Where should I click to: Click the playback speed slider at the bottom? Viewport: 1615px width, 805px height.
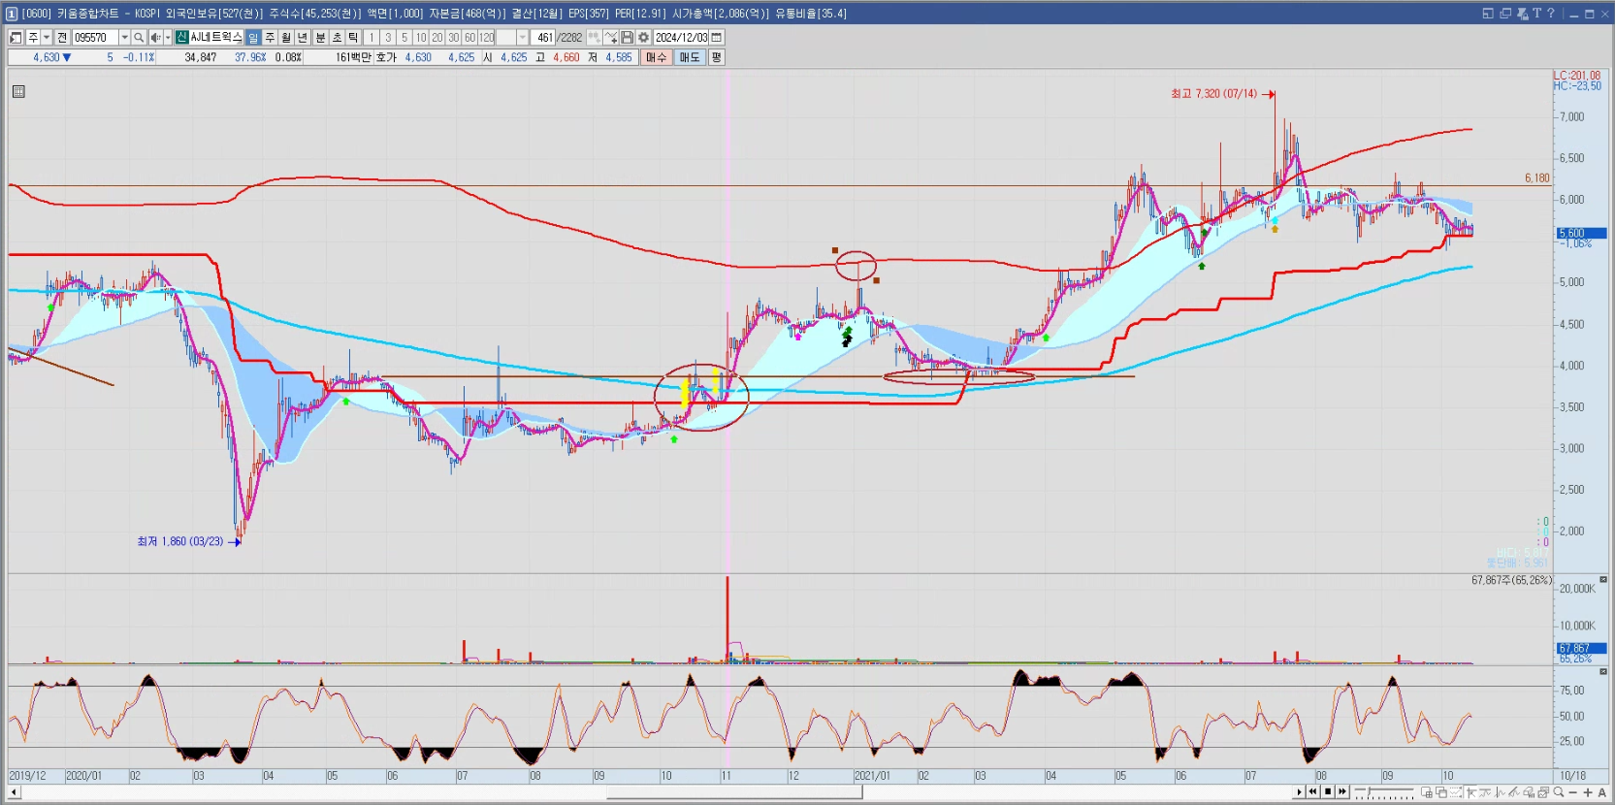click(x=1384, y=791)
